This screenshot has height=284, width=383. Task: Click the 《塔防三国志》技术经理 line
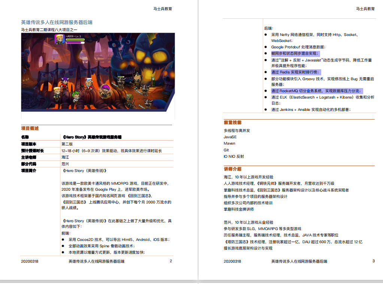293,242
